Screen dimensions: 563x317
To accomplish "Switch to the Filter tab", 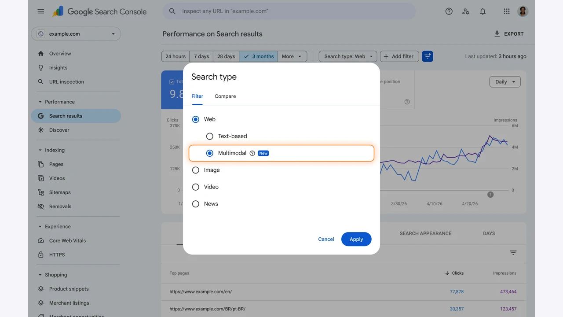I will point(197,96).
